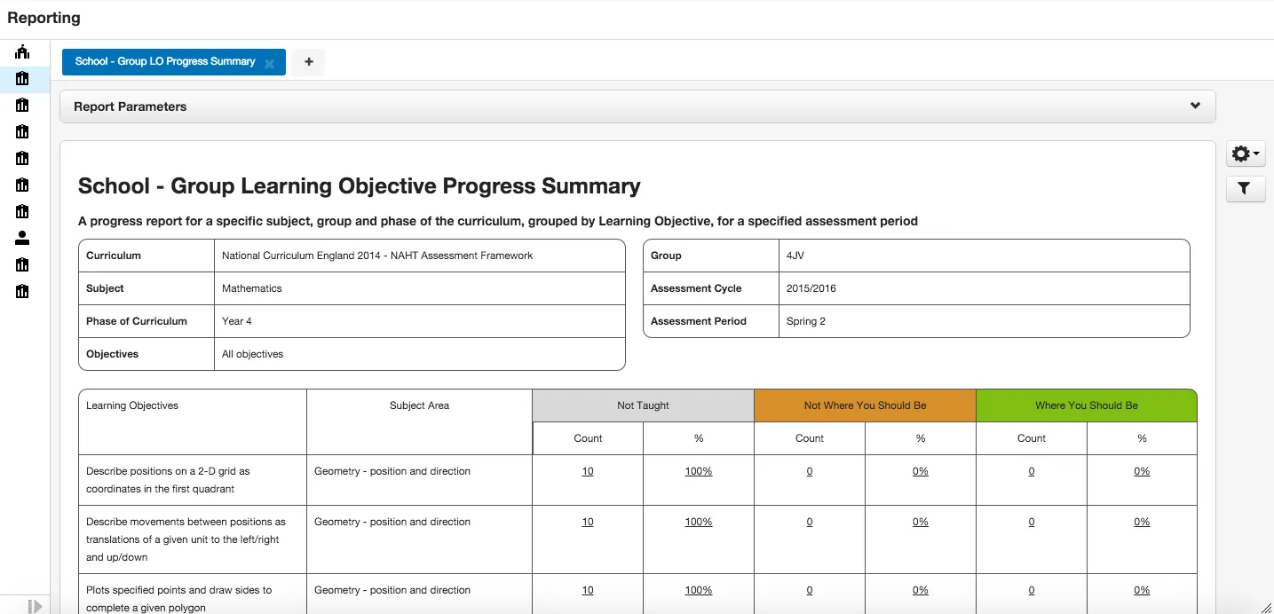Click the report title heading

pos(360,186)
